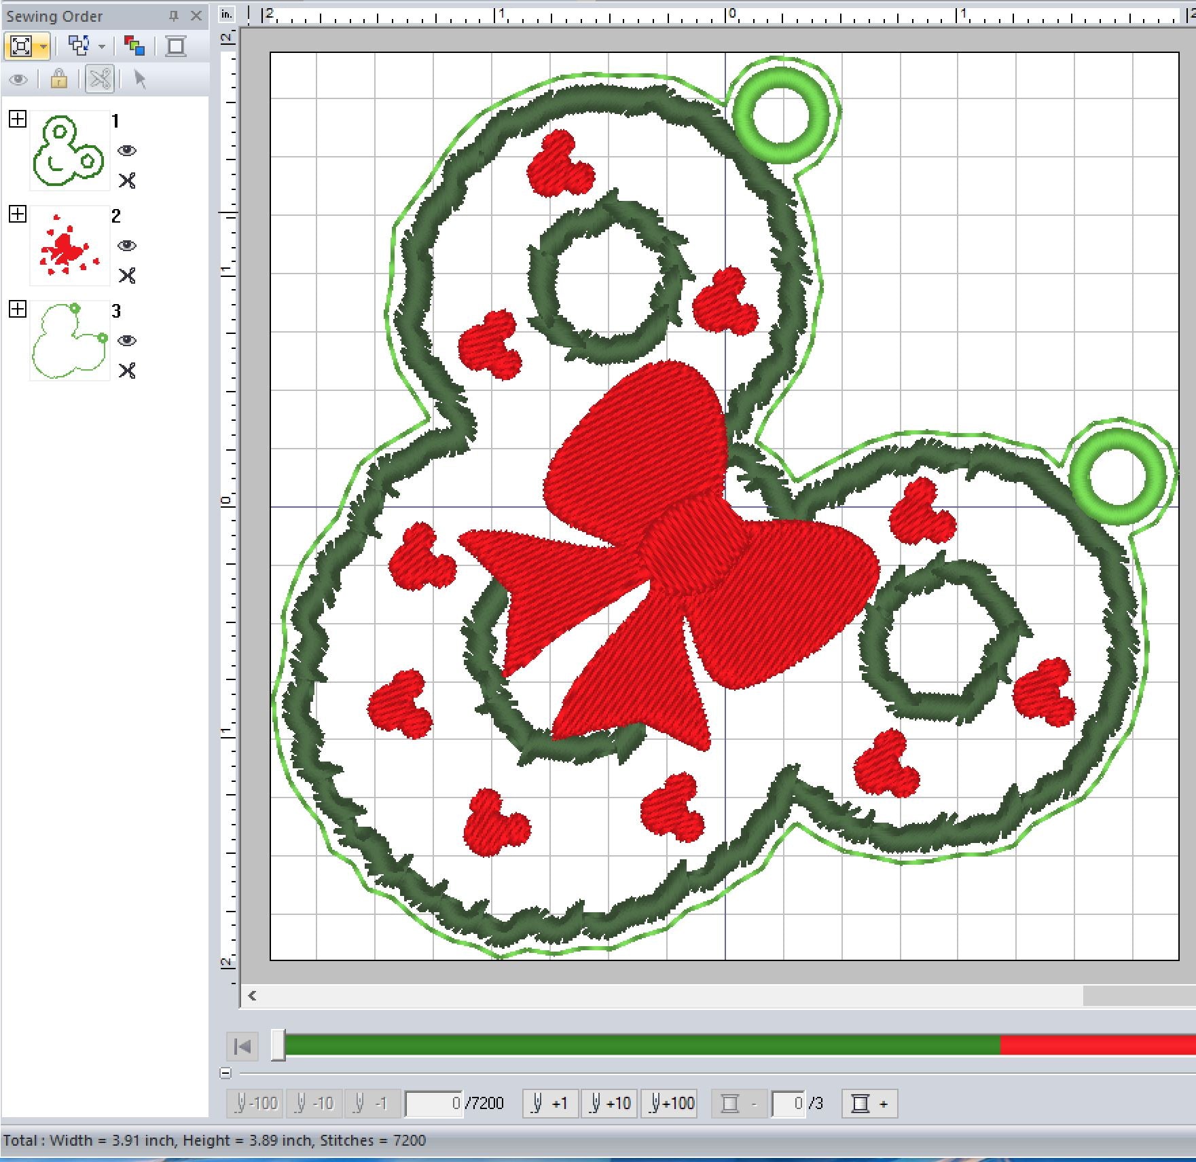Hide color group 1 with eye icon
This screenshot has height=1162, width=1196.
click(x=127, y=151)
